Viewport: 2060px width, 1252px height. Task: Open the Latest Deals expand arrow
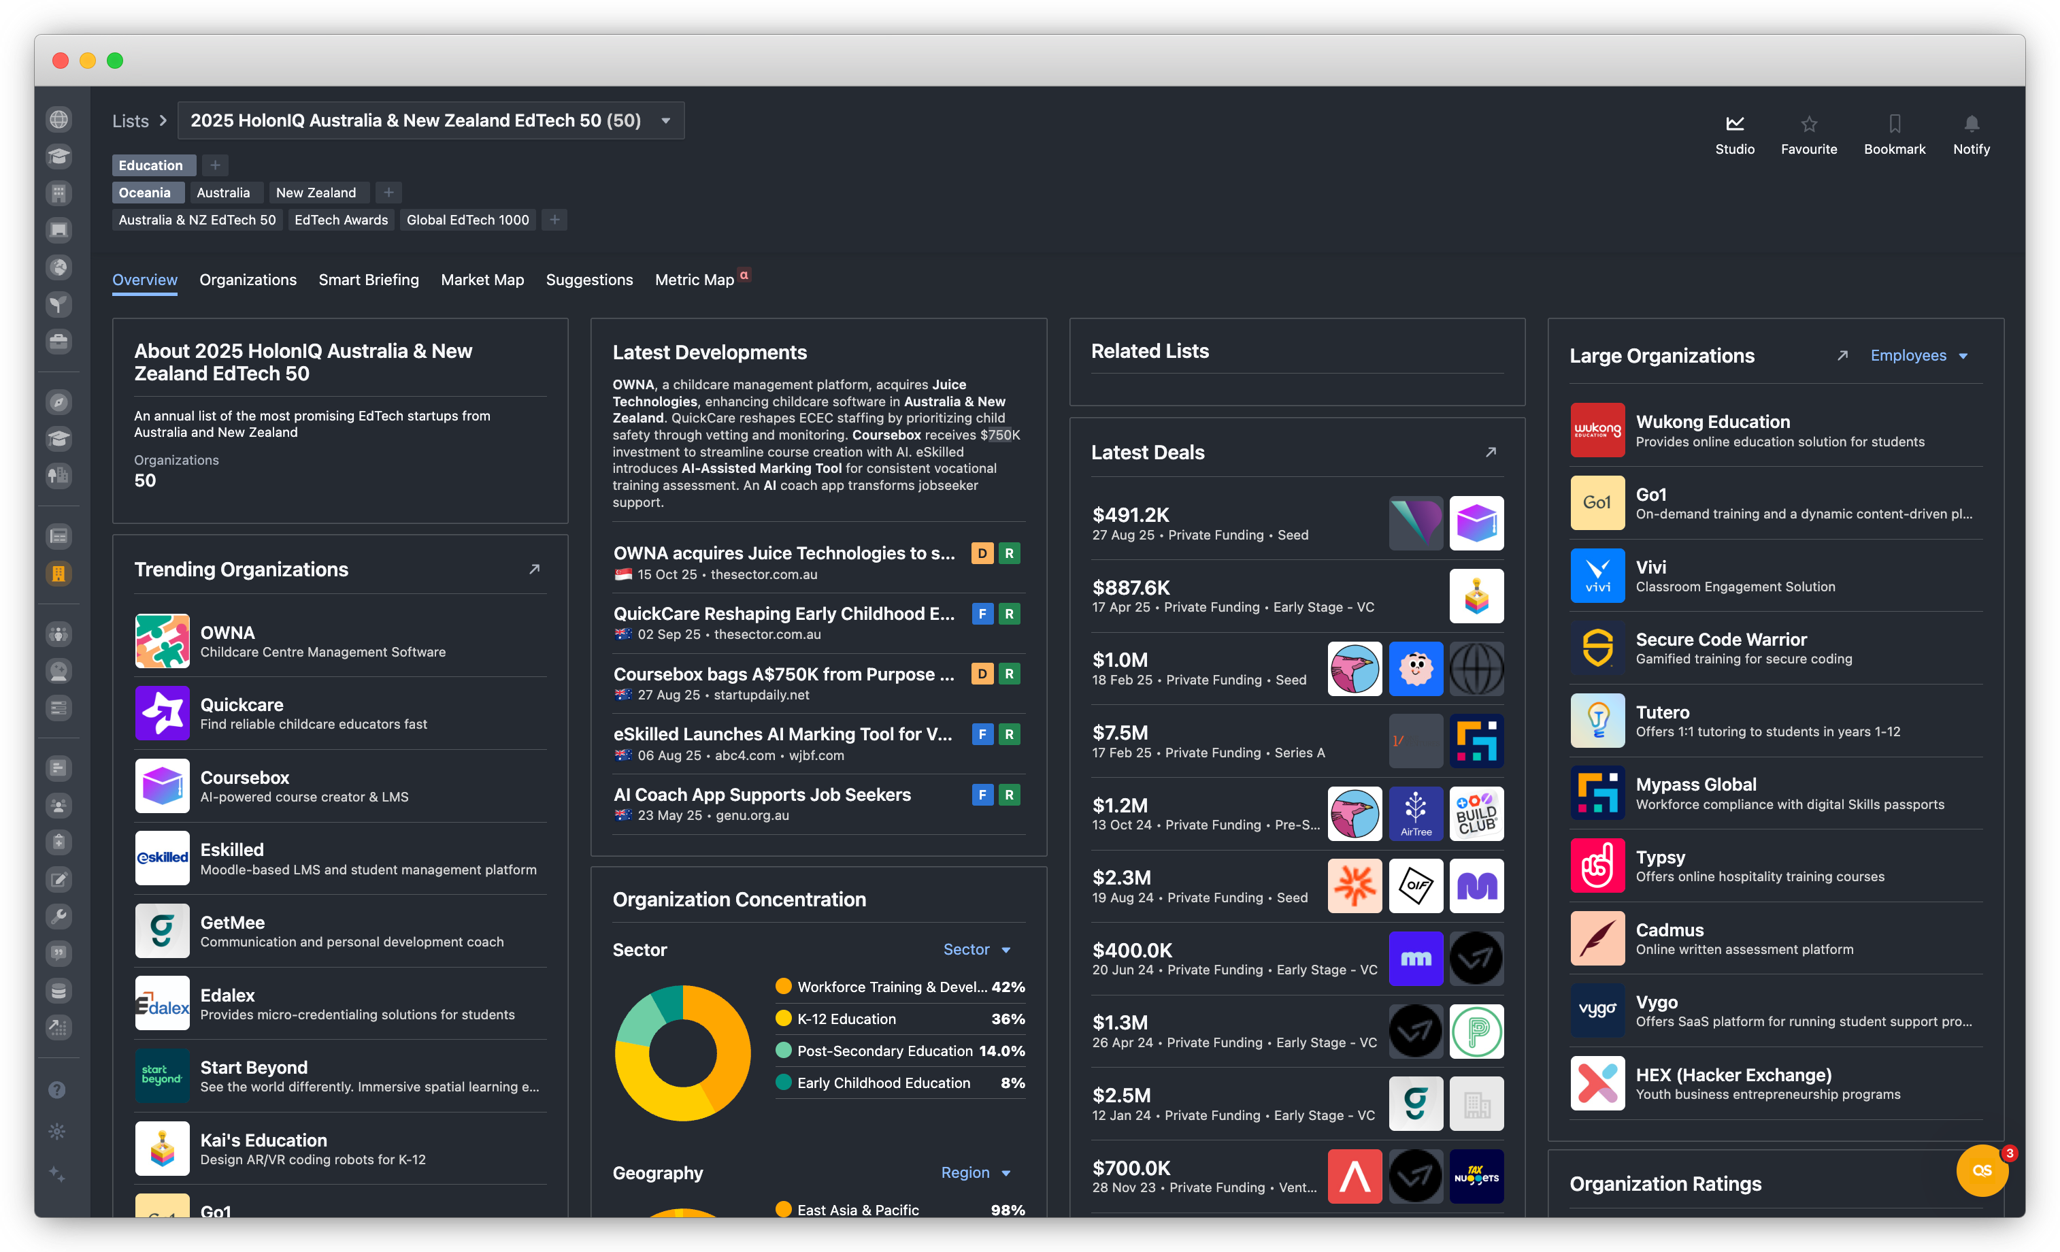1490,452
